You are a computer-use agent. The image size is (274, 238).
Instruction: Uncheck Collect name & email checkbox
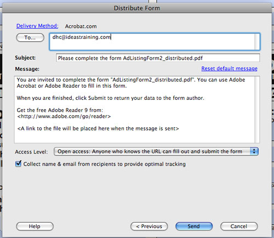point(18,163)
